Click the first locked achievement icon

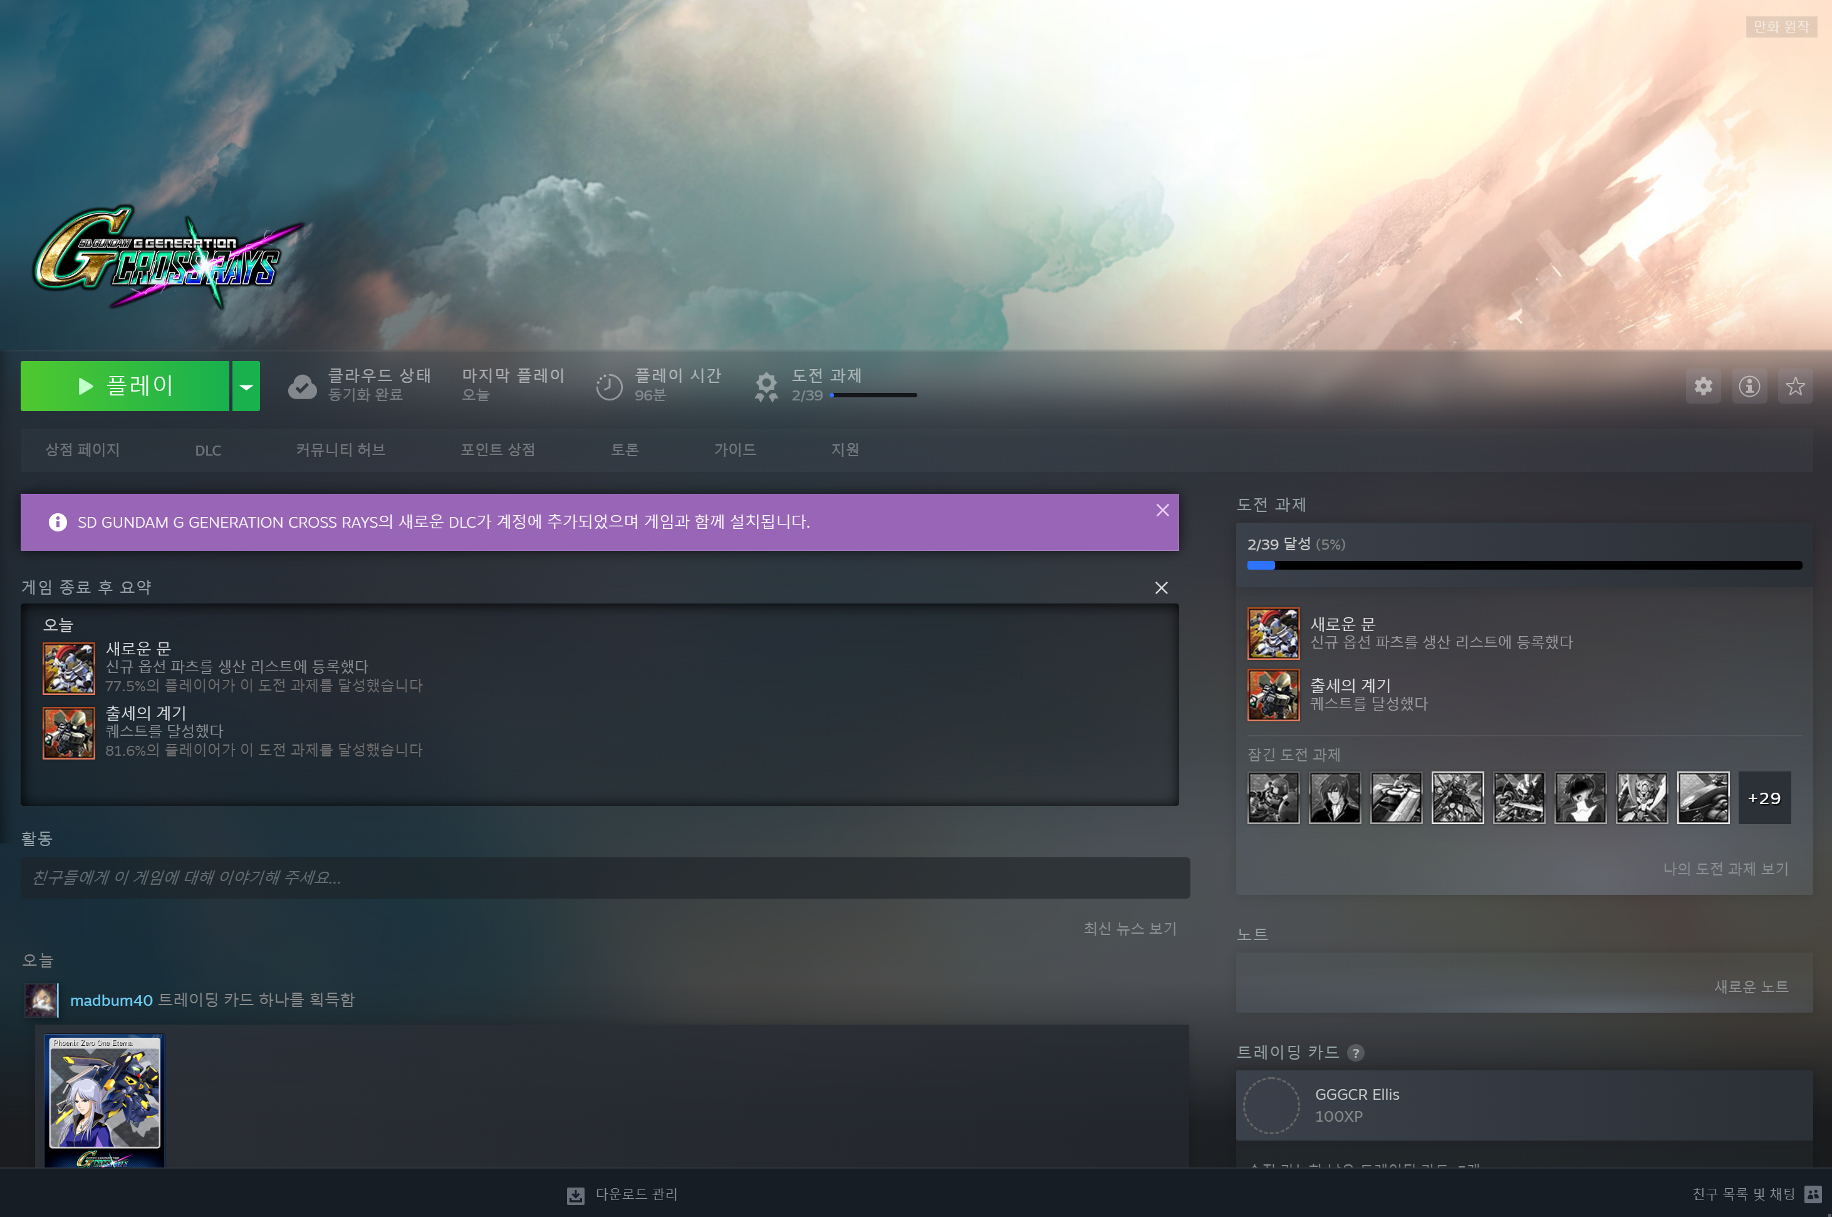coord(1273,797)
